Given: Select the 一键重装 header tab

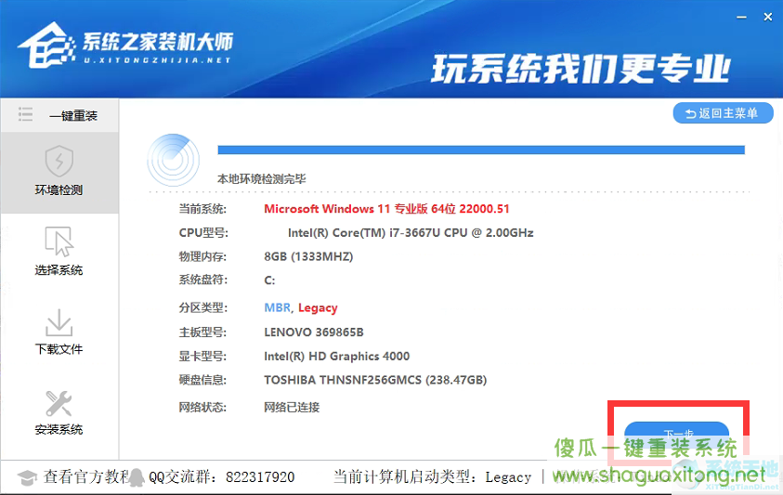Looking at the screenshot, I should tap(73, 116).
